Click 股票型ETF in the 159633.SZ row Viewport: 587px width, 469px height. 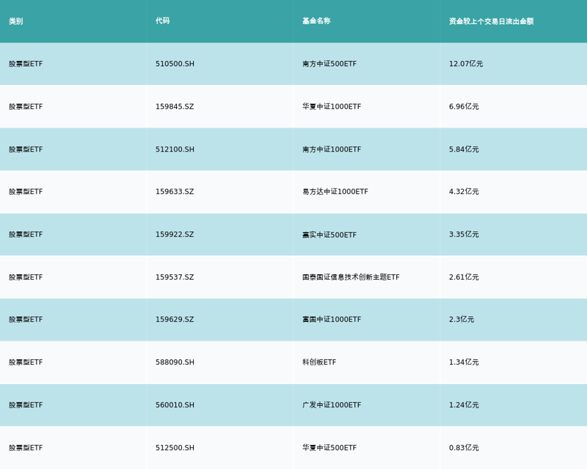tap(26, 191)
